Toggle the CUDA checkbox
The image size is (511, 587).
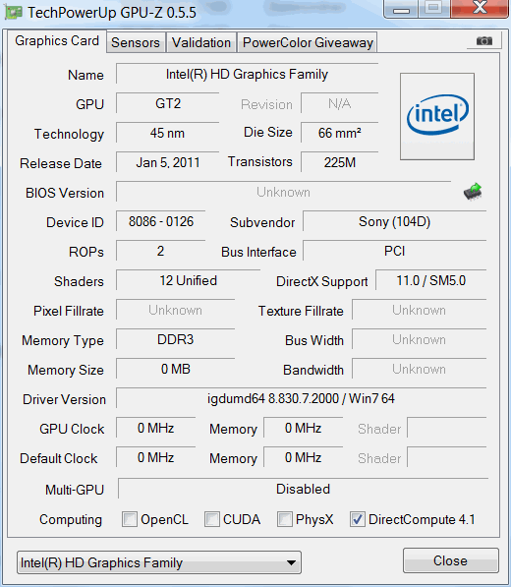211,519
